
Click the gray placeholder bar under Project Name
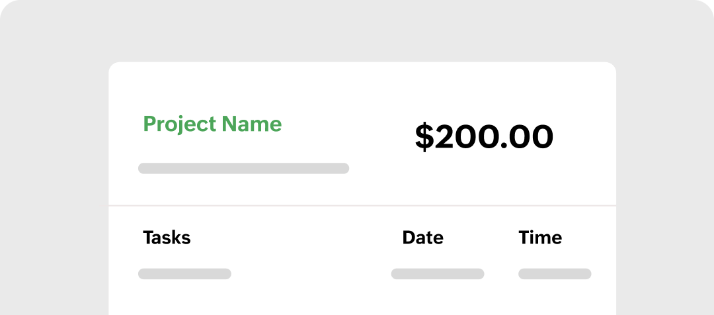tap(243, 168)
